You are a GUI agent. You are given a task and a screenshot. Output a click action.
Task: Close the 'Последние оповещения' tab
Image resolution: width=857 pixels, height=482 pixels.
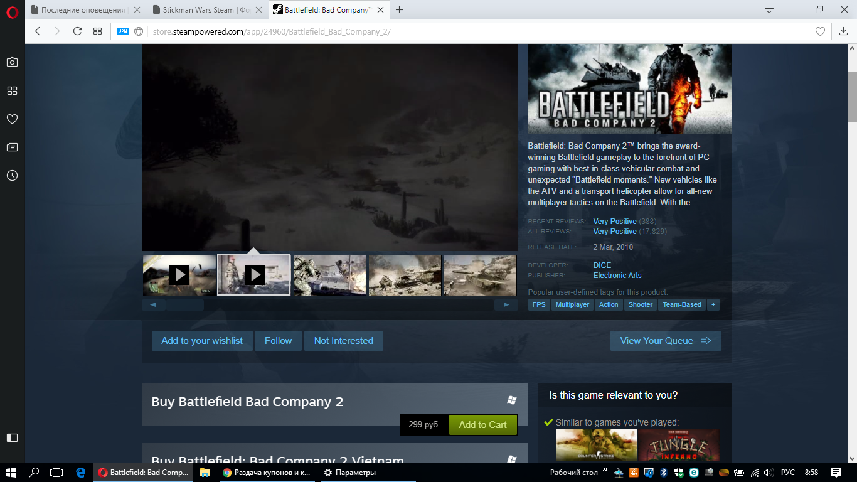[137, 10]
